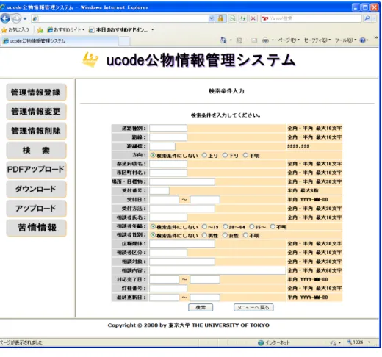Open the セーフティ(S) menu
Image resolution: width=382 pixels, height=357 pixels.
tap(317, 40)
